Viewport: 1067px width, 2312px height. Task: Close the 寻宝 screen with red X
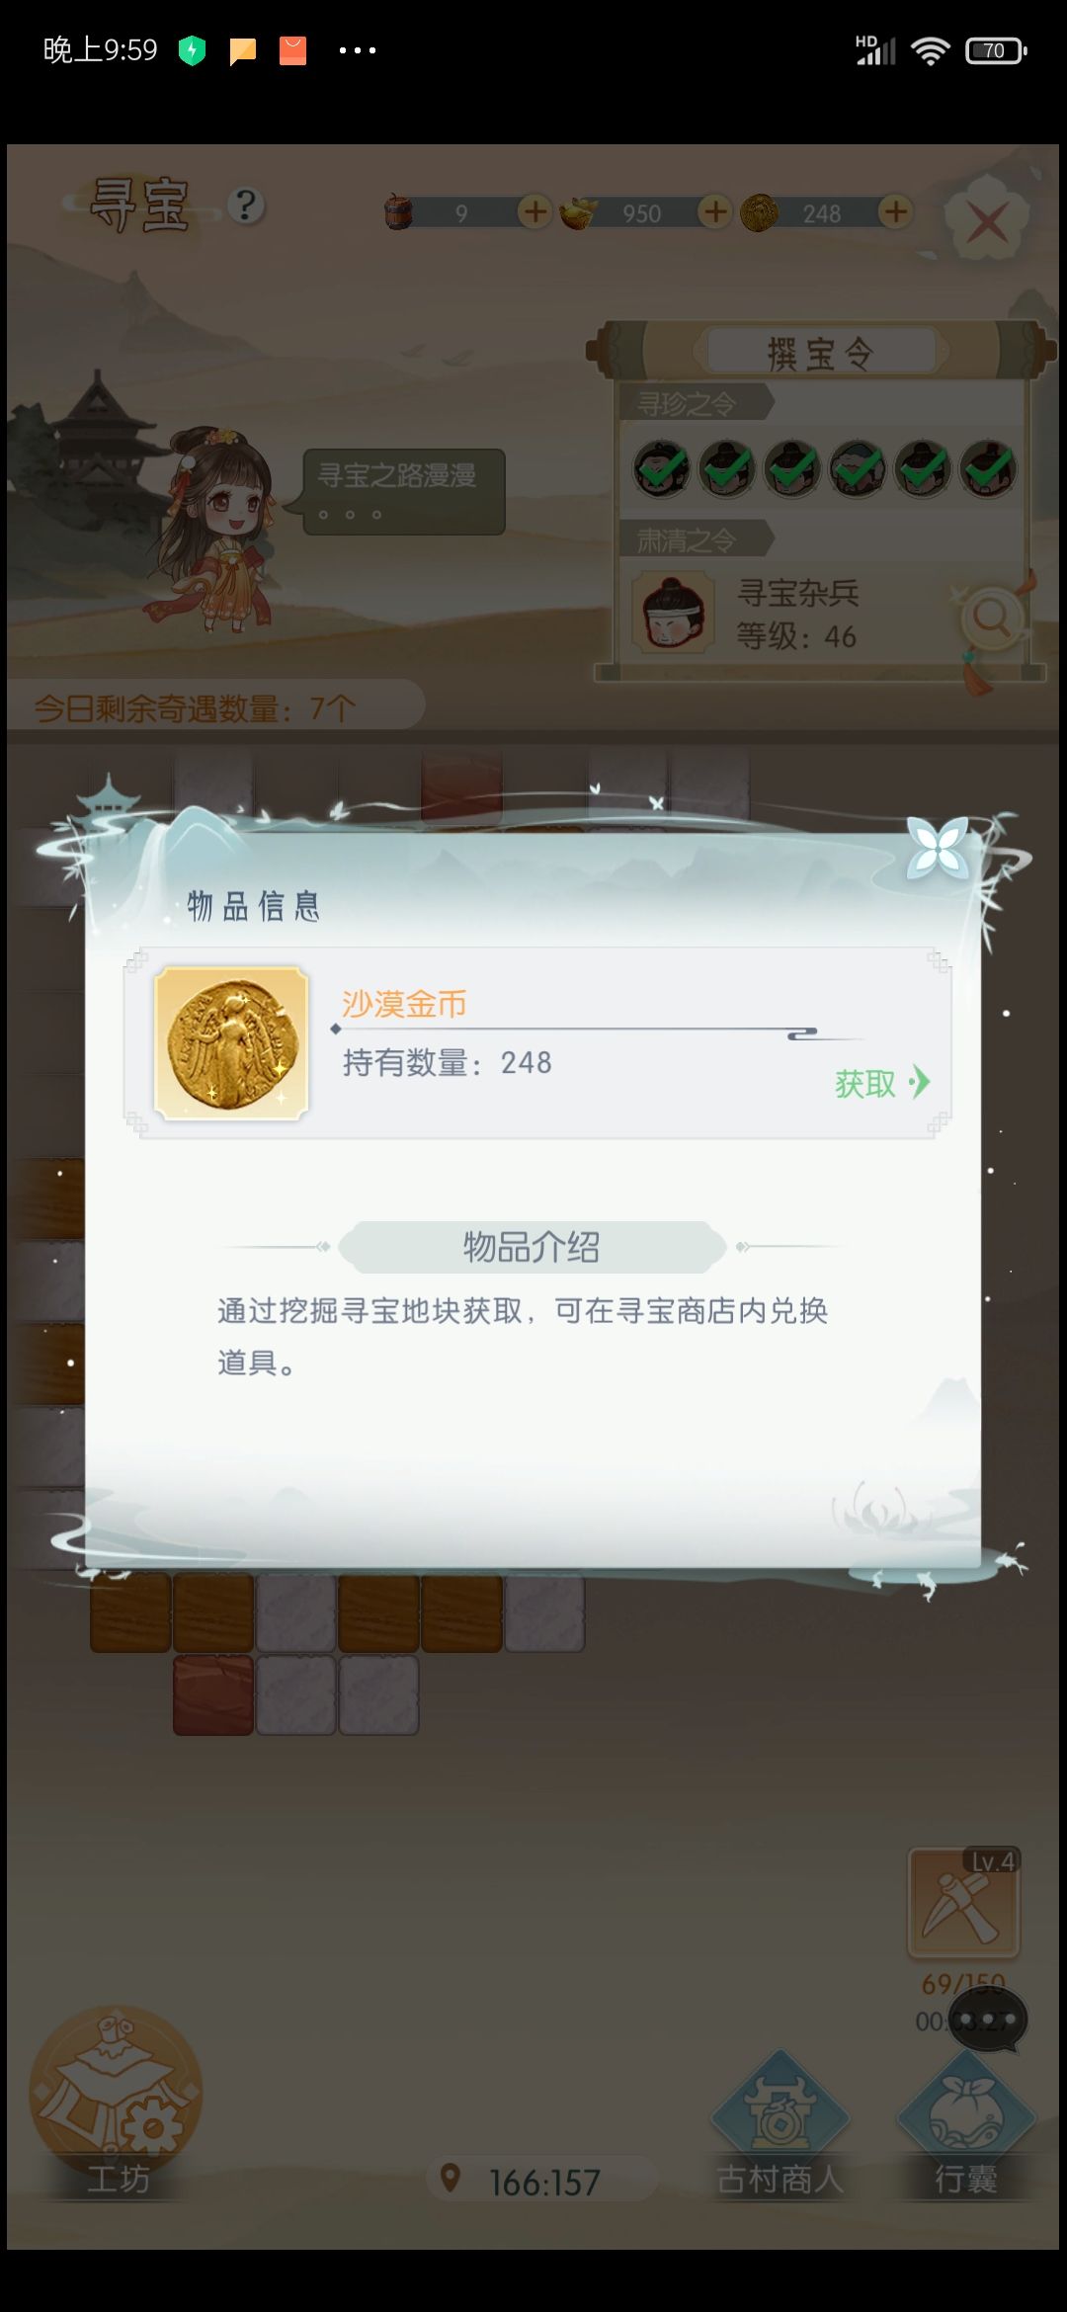click(x=987, y=219)
